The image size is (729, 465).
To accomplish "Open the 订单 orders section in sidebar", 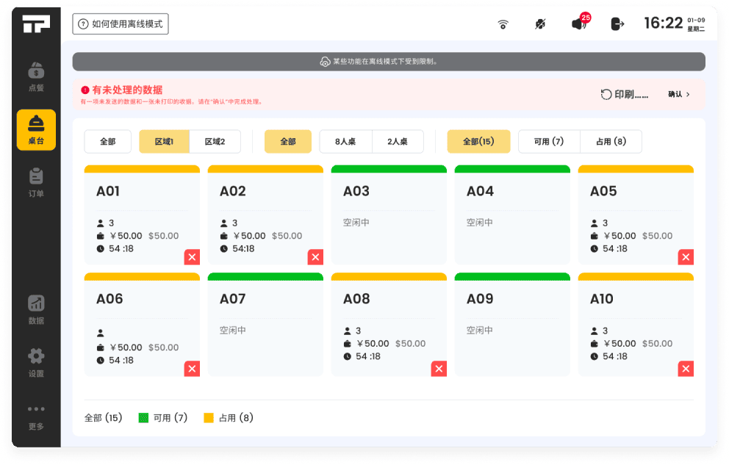I will (x=36, y=182).
